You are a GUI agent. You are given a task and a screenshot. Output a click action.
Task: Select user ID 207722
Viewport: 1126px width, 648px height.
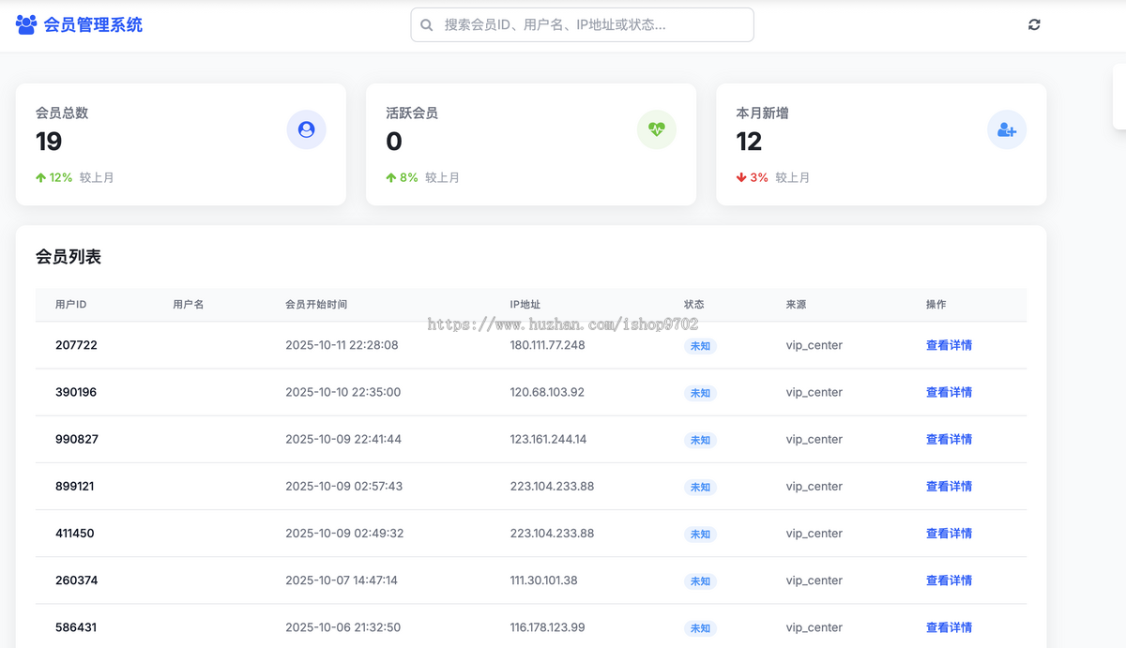tap(76, 345)
